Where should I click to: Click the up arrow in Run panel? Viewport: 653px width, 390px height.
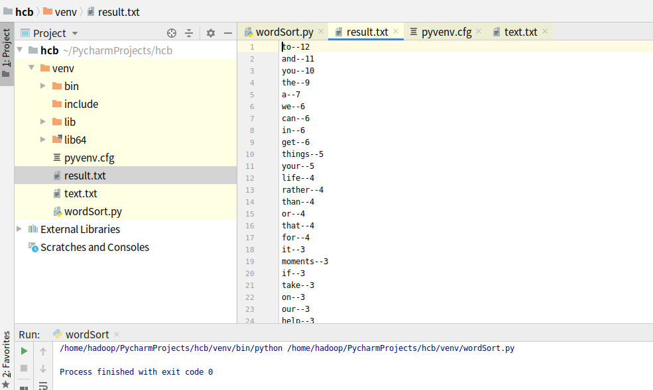click(x=43, y=352)
